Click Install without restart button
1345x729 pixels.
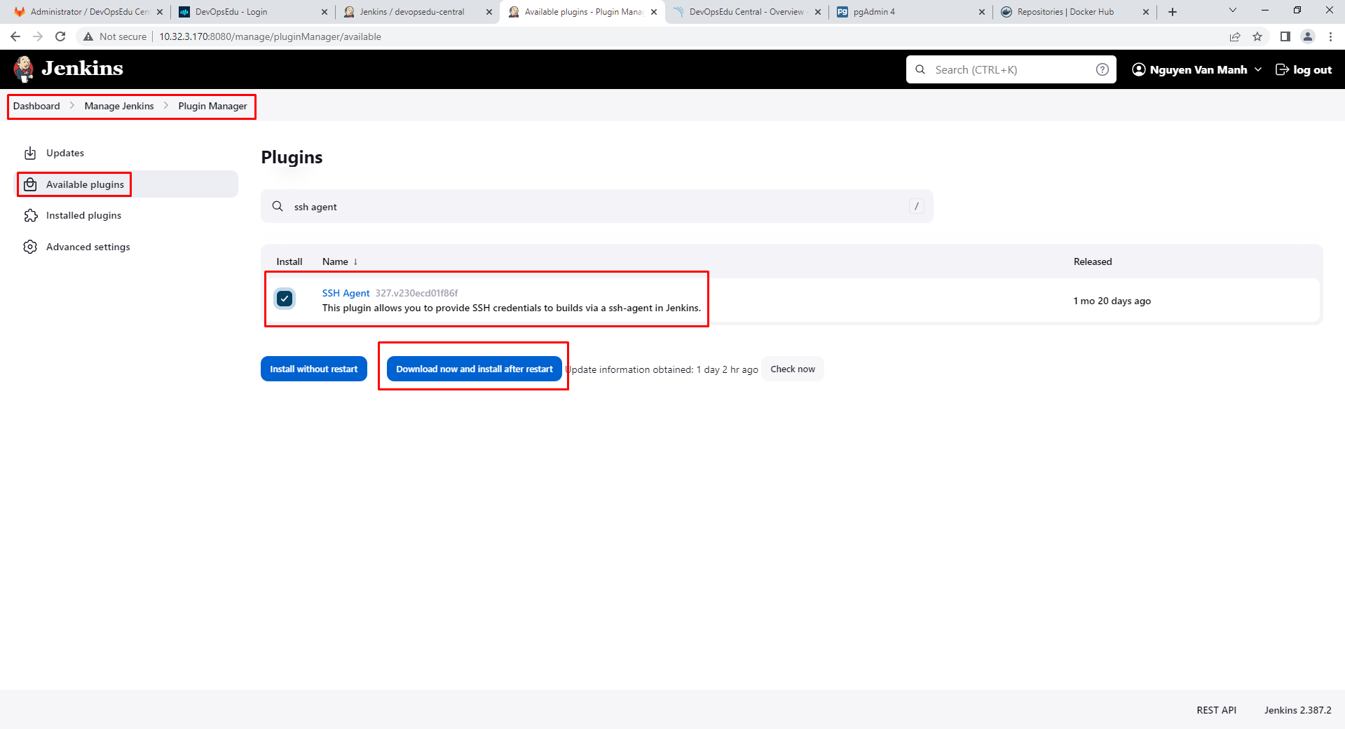[314, 369]
